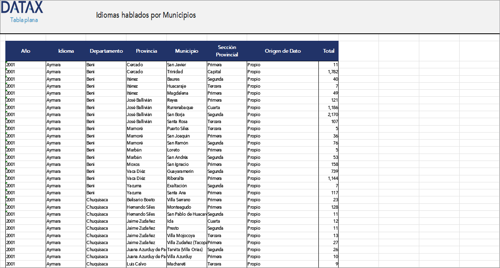This screenshot has width=500, height=268.
Task: Select the Santa Rosa municipio cell
Action: click(x=187, y=121)
